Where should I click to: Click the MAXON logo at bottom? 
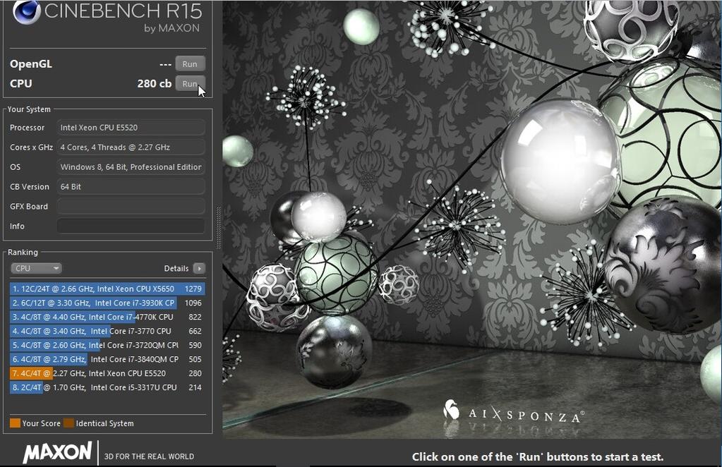(x=58, y=452)
